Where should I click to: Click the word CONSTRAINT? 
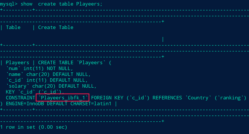(21, 98)
